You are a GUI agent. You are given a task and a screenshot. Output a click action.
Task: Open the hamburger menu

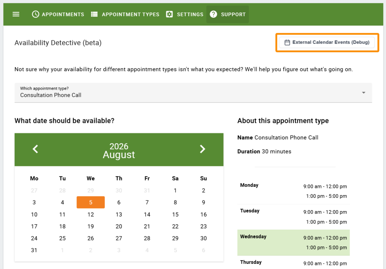16,14
